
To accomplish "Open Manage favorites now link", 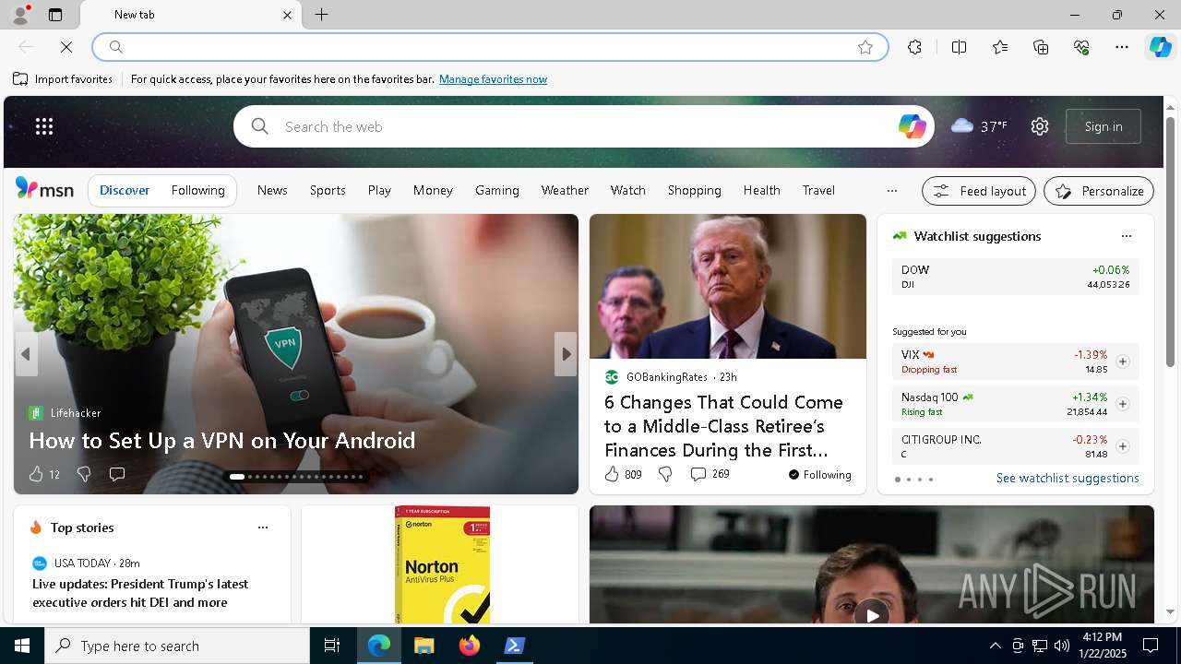I will tap(493, 79).
